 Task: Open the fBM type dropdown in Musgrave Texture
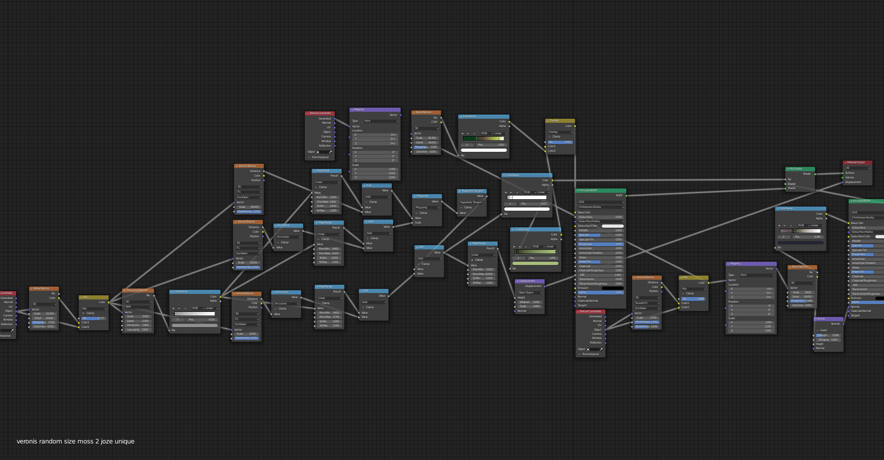coord(138,306)
